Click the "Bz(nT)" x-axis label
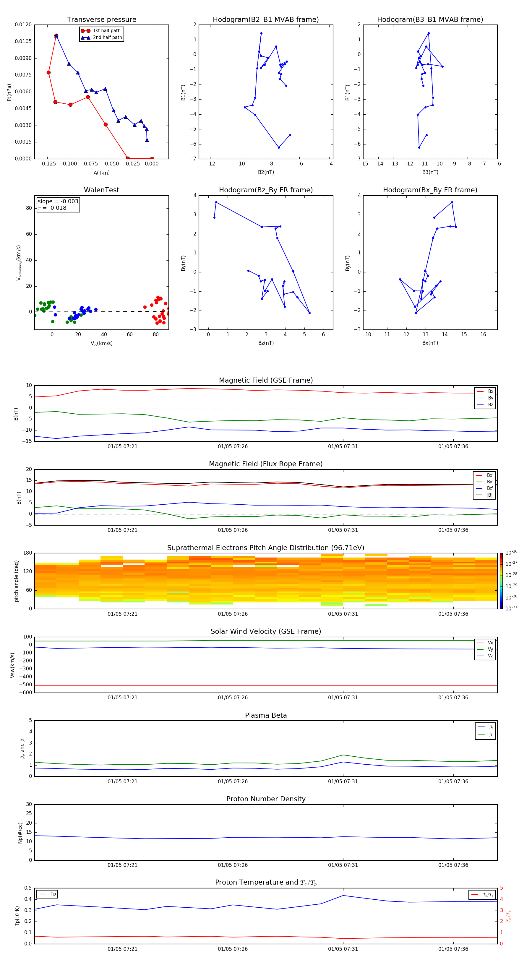The image size is (532, 975). [x=266, y=343]
